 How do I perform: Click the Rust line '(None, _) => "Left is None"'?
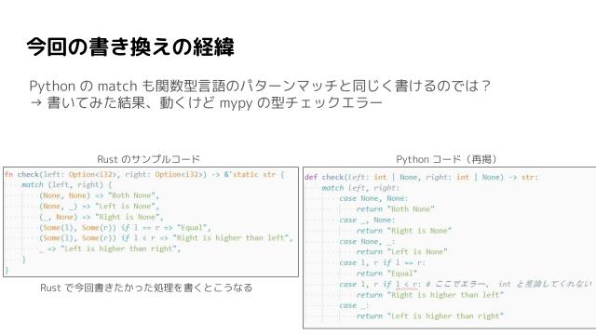(x=100, y=207)
